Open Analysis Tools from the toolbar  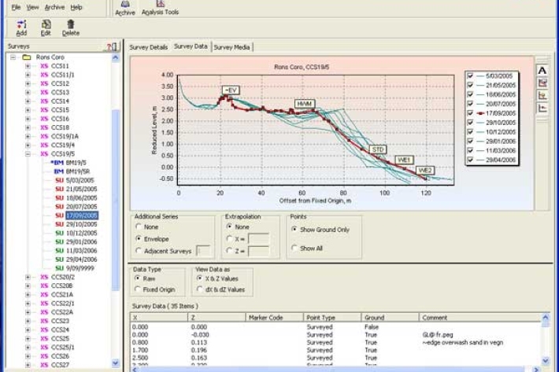point(160,8)
